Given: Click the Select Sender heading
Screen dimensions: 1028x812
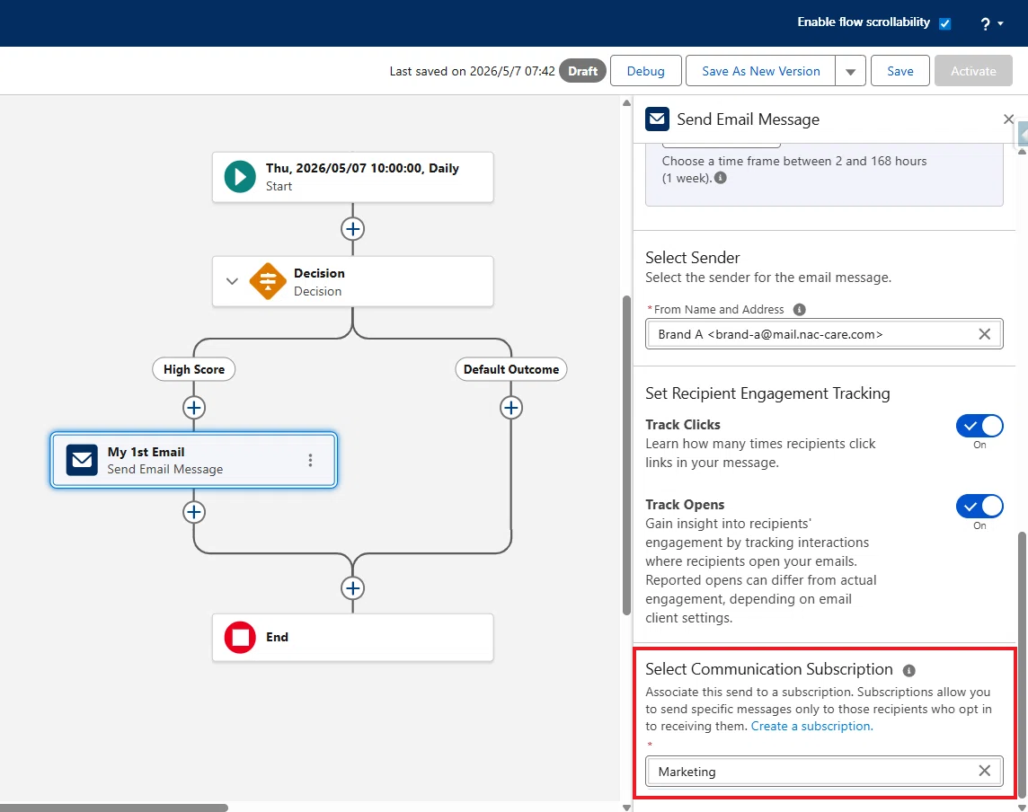Looking at the screenshot, I should pyautogui.click(x=692, y=258).
